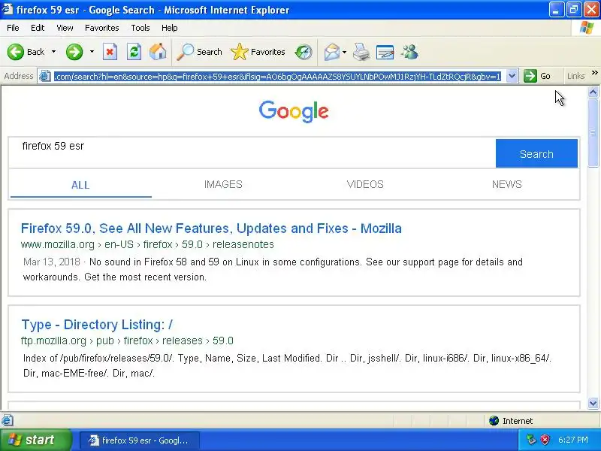Click the Windows flag logo in the menu bar
Image resolution: width=601 pixels, height=451 pixels.
[587, 28]
